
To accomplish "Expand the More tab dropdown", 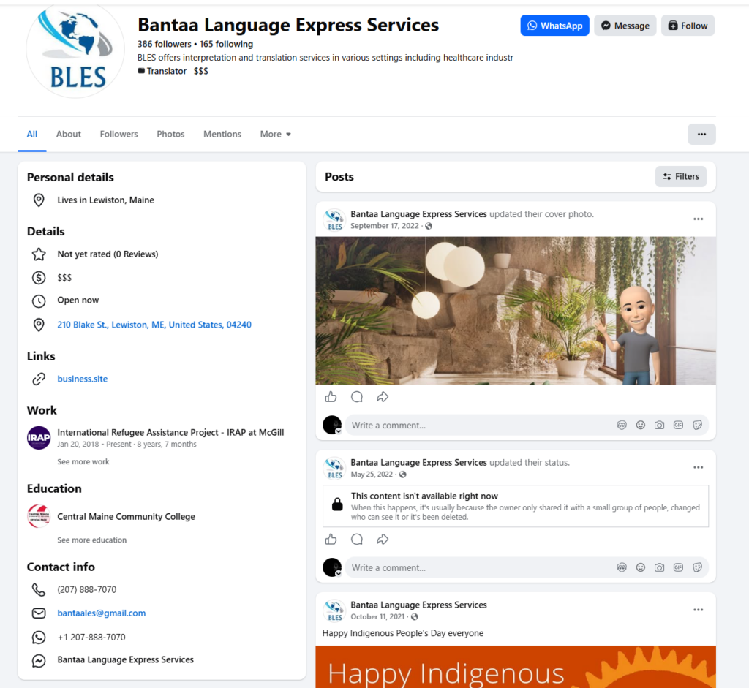I will (275, 134).
